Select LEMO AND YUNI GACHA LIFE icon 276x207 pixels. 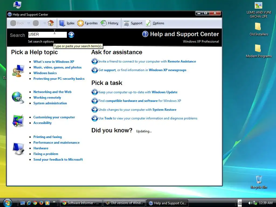(258, 10)
